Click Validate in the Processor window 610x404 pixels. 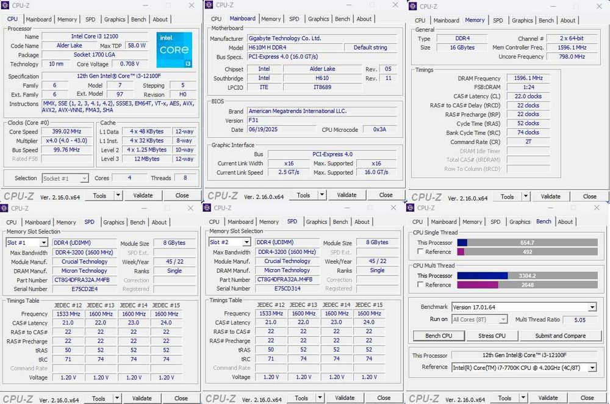coord(143,195)
